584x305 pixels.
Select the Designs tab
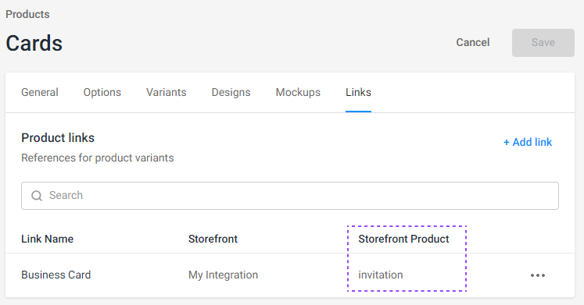231,92
